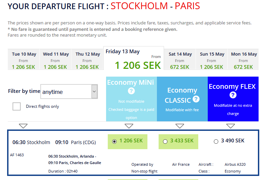The image size is (264, 180).
Task: Click the sort triangle below Economy CLASSIC
Action: tap(180, 126)
